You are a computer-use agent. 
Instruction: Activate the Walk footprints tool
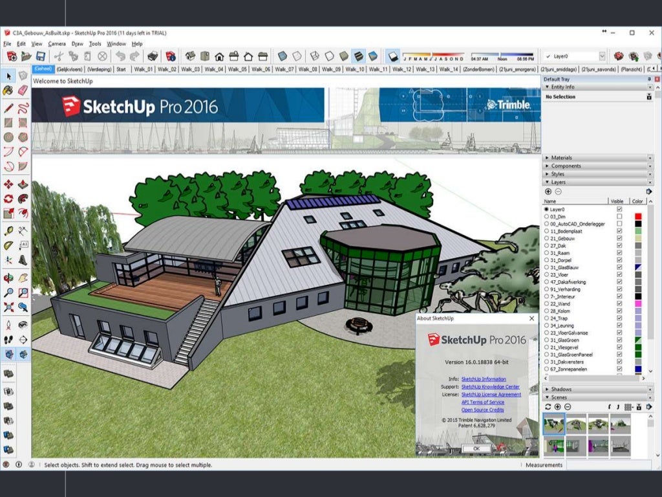pyautogui.click(x=8, y=339)
